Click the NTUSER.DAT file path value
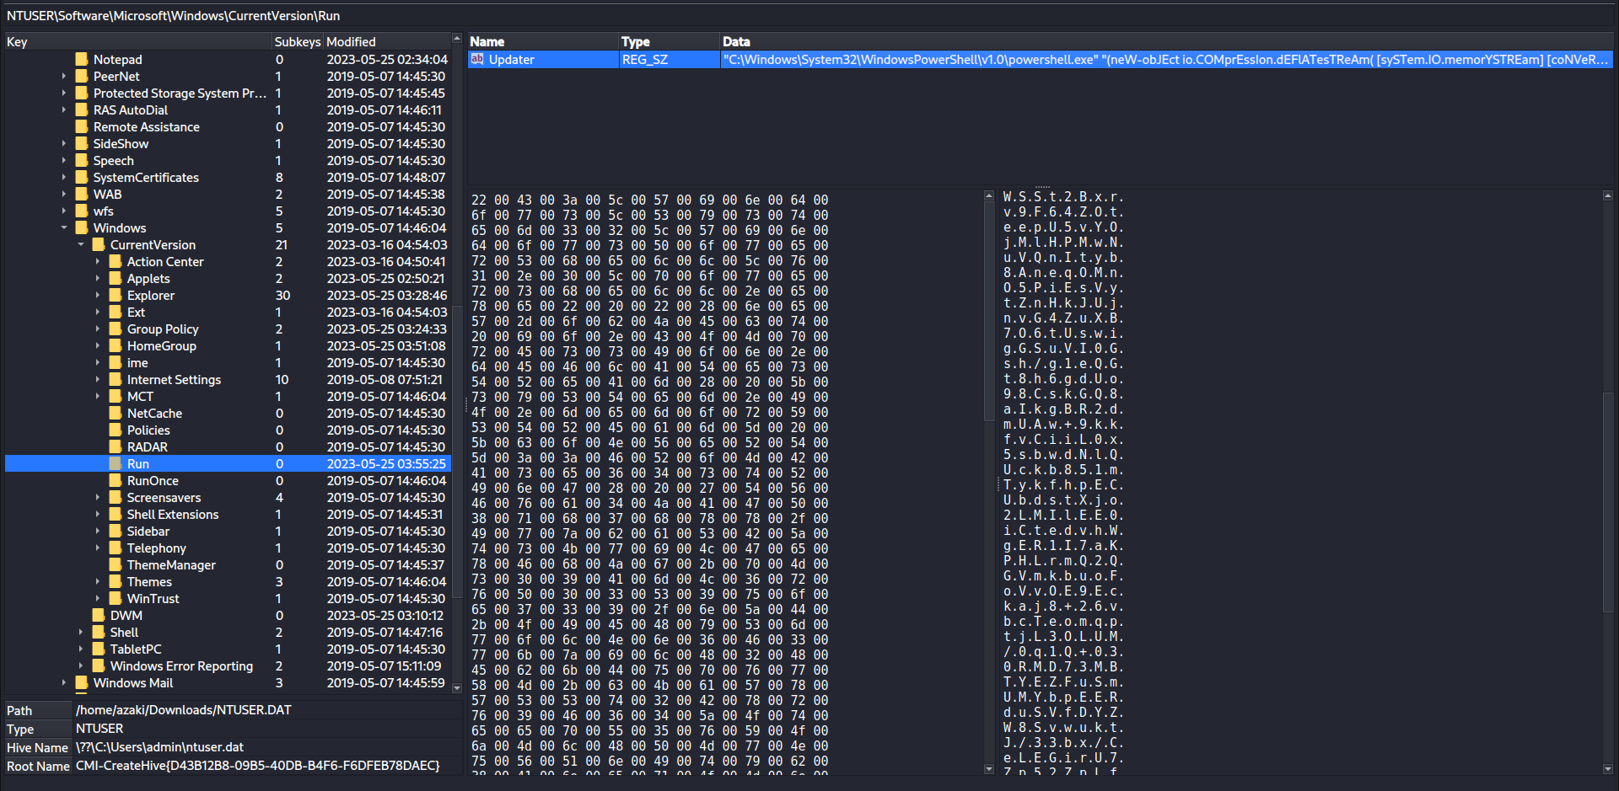The height and width of the screenshot is (791, 1619). [184, 709]
